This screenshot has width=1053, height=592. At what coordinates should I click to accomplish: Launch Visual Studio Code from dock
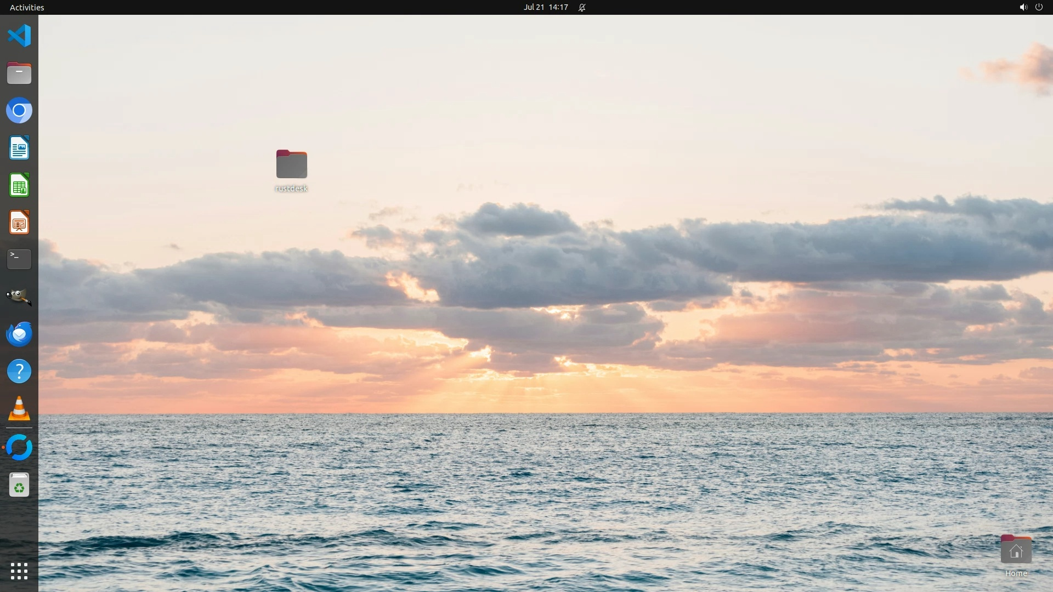(19, 36)
